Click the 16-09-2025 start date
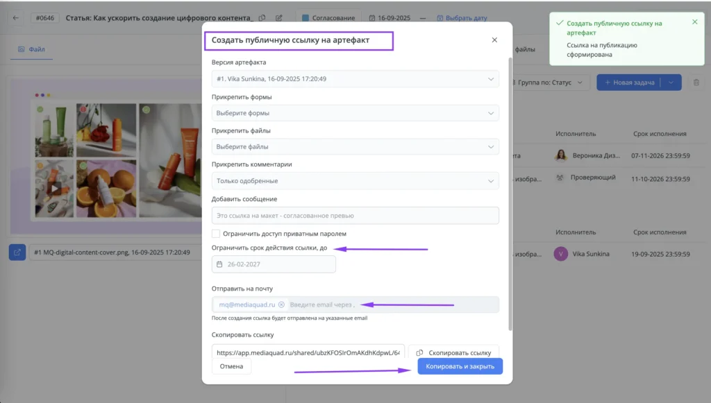This screenshot has width=711, height=403. [390, 17]
